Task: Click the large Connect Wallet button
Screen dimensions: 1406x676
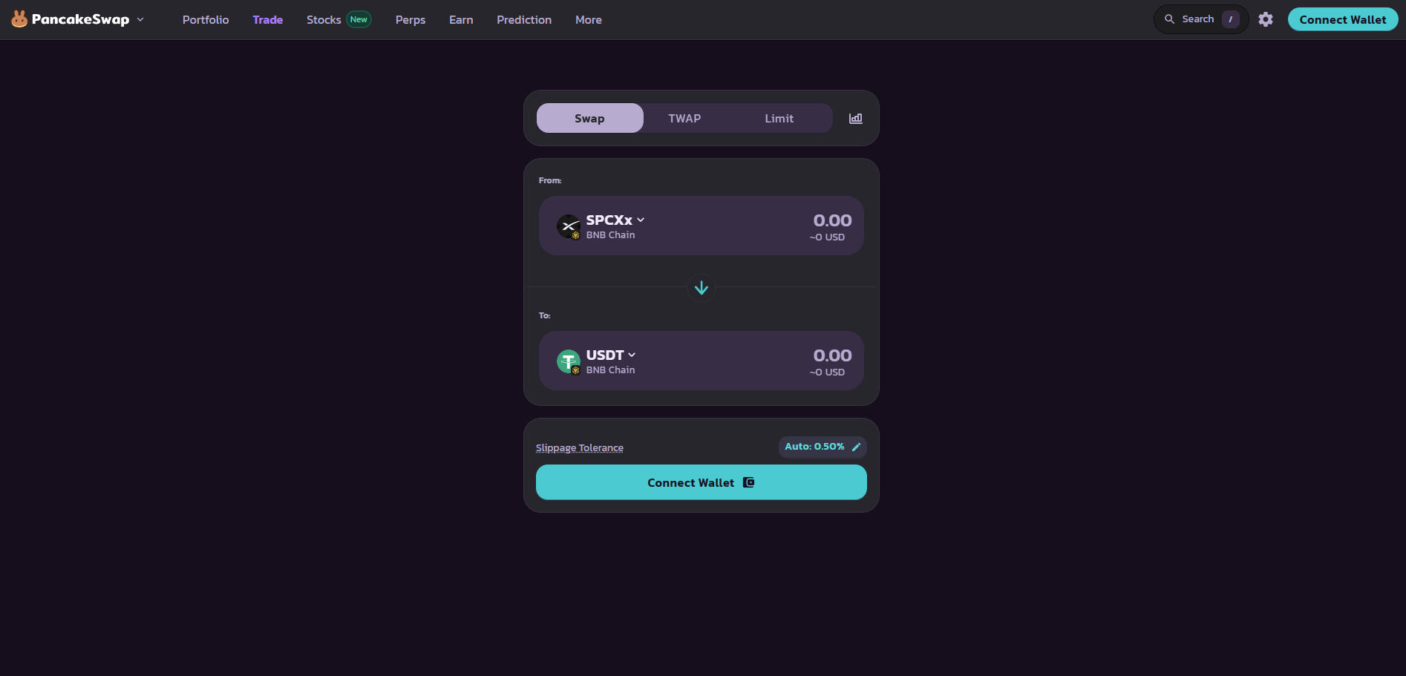Action: click(x=702, y=482)
